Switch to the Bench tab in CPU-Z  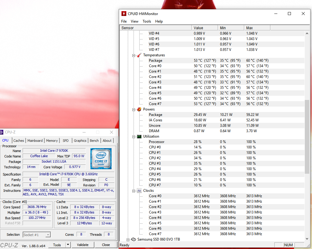coord(94,141)
